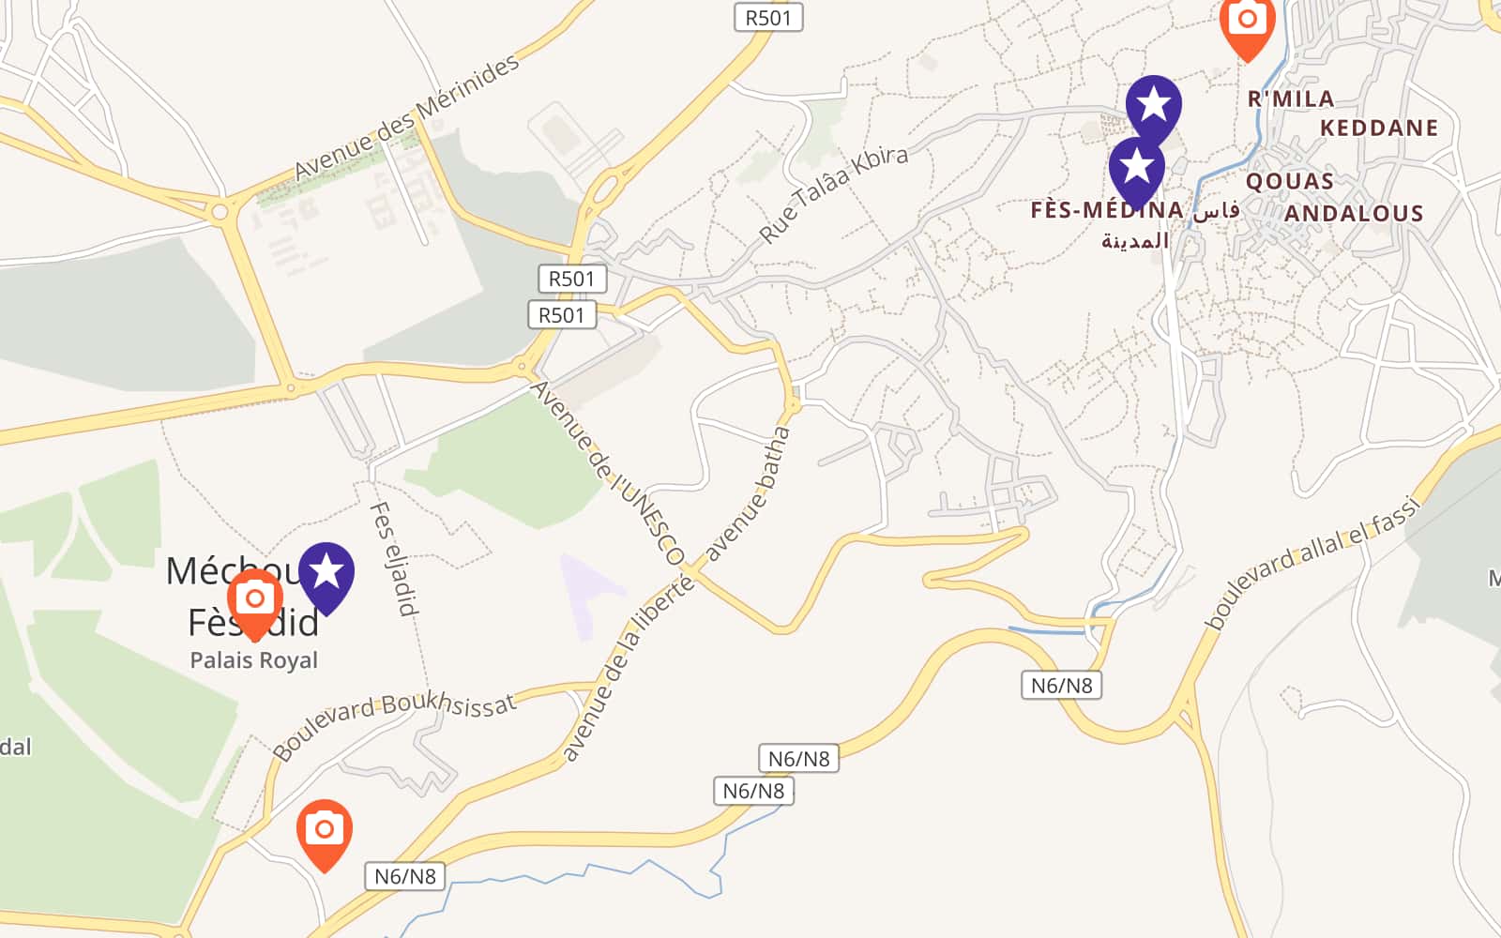The width and height of the screenshot is (1501, 938).
Task: Open the star pin touching the FÈS-MÉDINA label
Action: (x=1136, y=168)
